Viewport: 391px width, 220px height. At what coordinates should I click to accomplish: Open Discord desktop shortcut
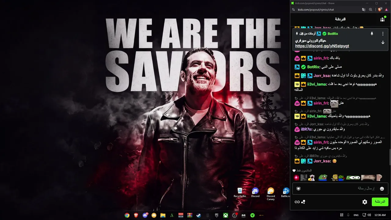pyautogui.click(x=255, y=193)
